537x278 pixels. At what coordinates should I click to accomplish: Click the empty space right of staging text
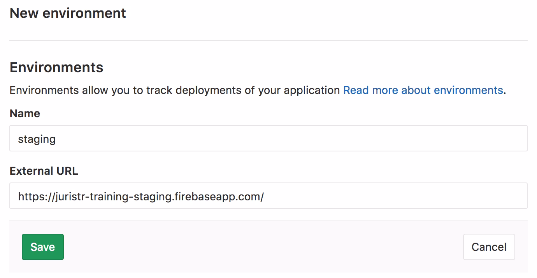272,139
